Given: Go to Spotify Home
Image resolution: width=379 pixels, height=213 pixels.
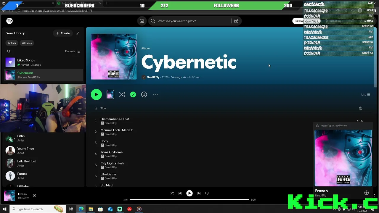Looking at the screenshot, I should 142,21.
